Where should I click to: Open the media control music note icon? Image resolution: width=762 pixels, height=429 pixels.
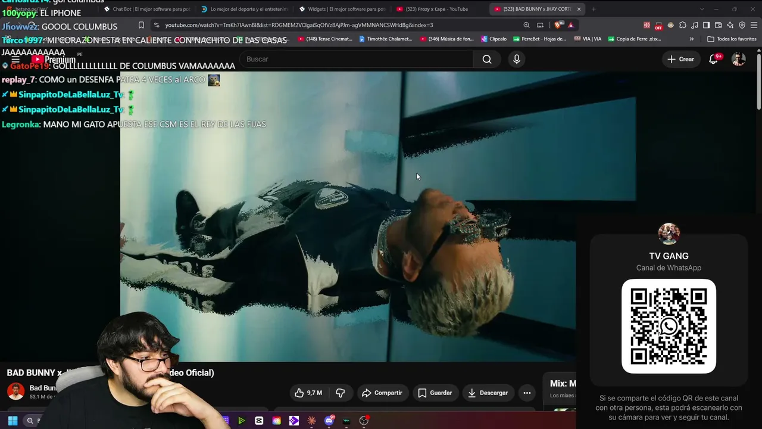pos(695,25)
